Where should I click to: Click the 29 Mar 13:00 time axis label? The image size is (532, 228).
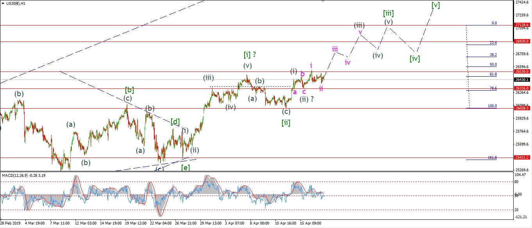click(211, 223)
